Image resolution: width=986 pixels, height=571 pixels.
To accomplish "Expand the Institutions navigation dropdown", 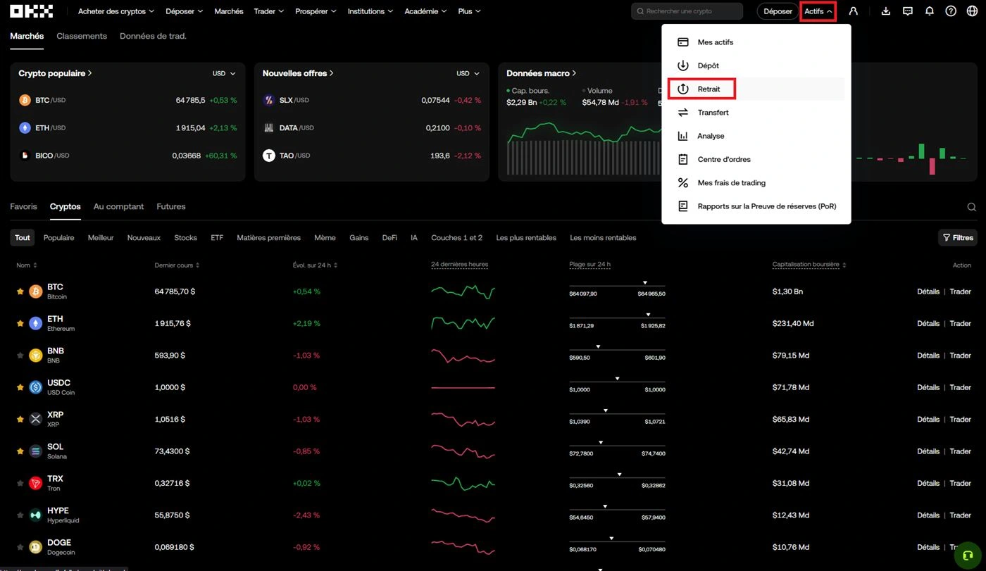I will tap(370, 11).
